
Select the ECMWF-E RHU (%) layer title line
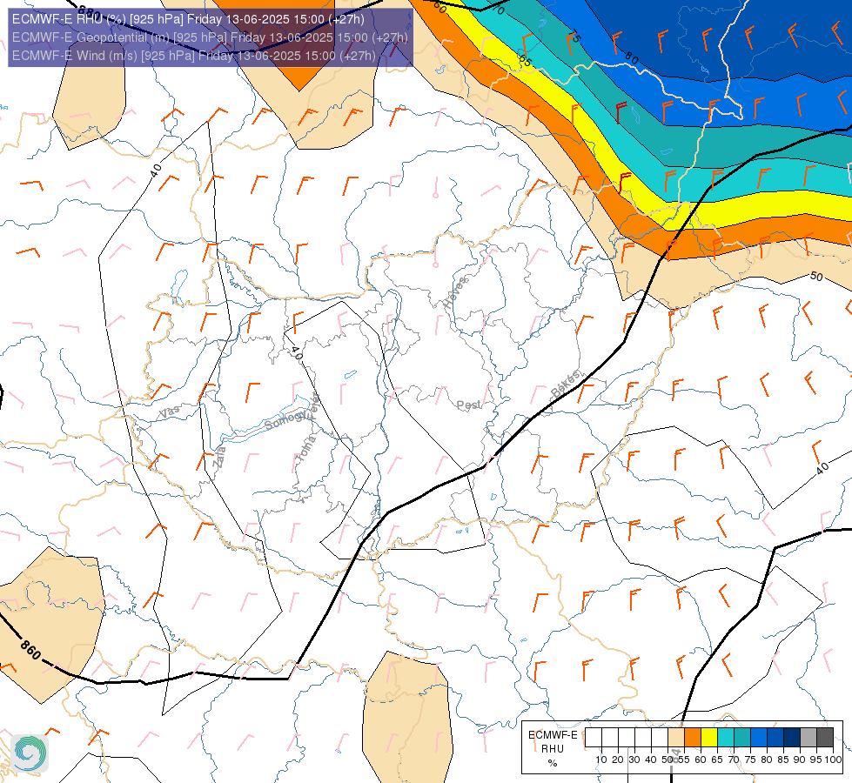(x=188, y=19)
